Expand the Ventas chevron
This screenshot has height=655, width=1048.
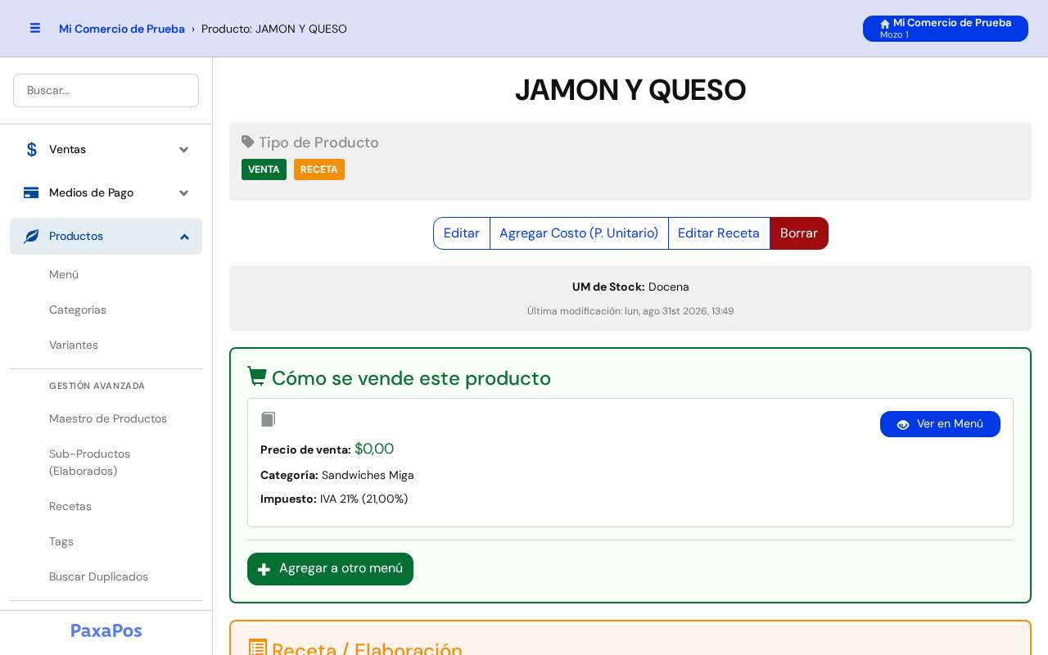click(x=184, y=149)
